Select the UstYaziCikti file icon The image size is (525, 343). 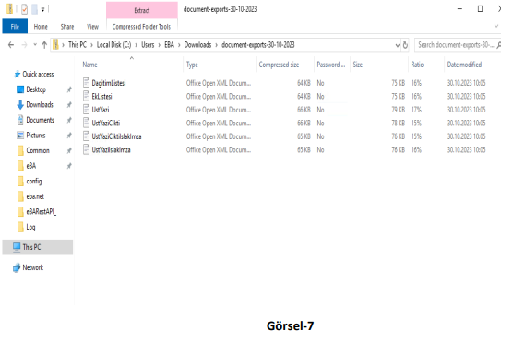tap(86, 123)
